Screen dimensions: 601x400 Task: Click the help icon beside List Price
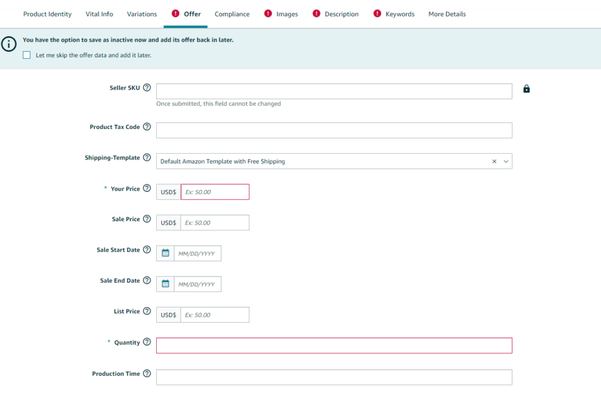click(x=147, y=311)
